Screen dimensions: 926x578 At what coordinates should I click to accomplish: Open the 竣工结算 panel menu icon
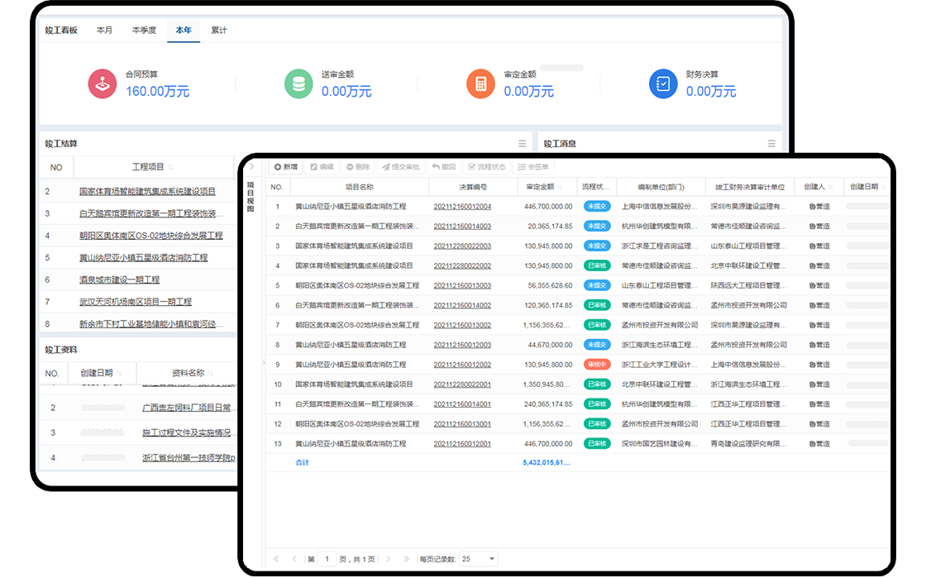[x=522, y=144]
